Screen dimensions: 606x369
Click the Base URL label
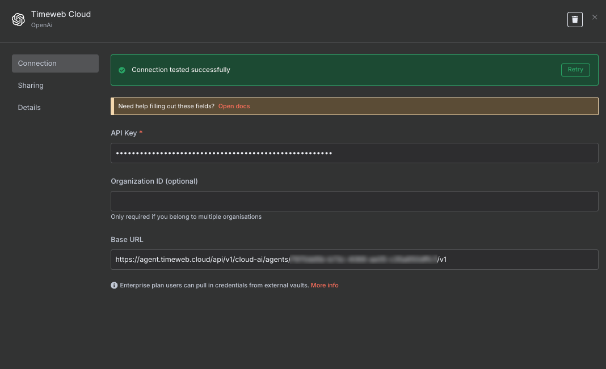(127, 240)
